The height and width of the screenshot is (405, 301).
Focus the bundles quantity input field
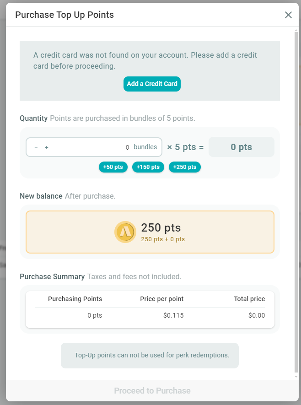[x=91, y=147]
